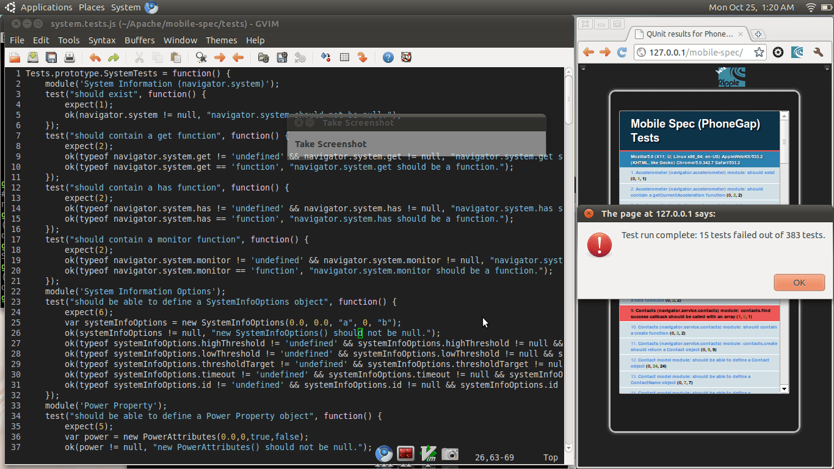Image resolution: width=834 pixels, height=469 pixels.
Task: Open the Themes menu
Action: [x=221, y=40]
